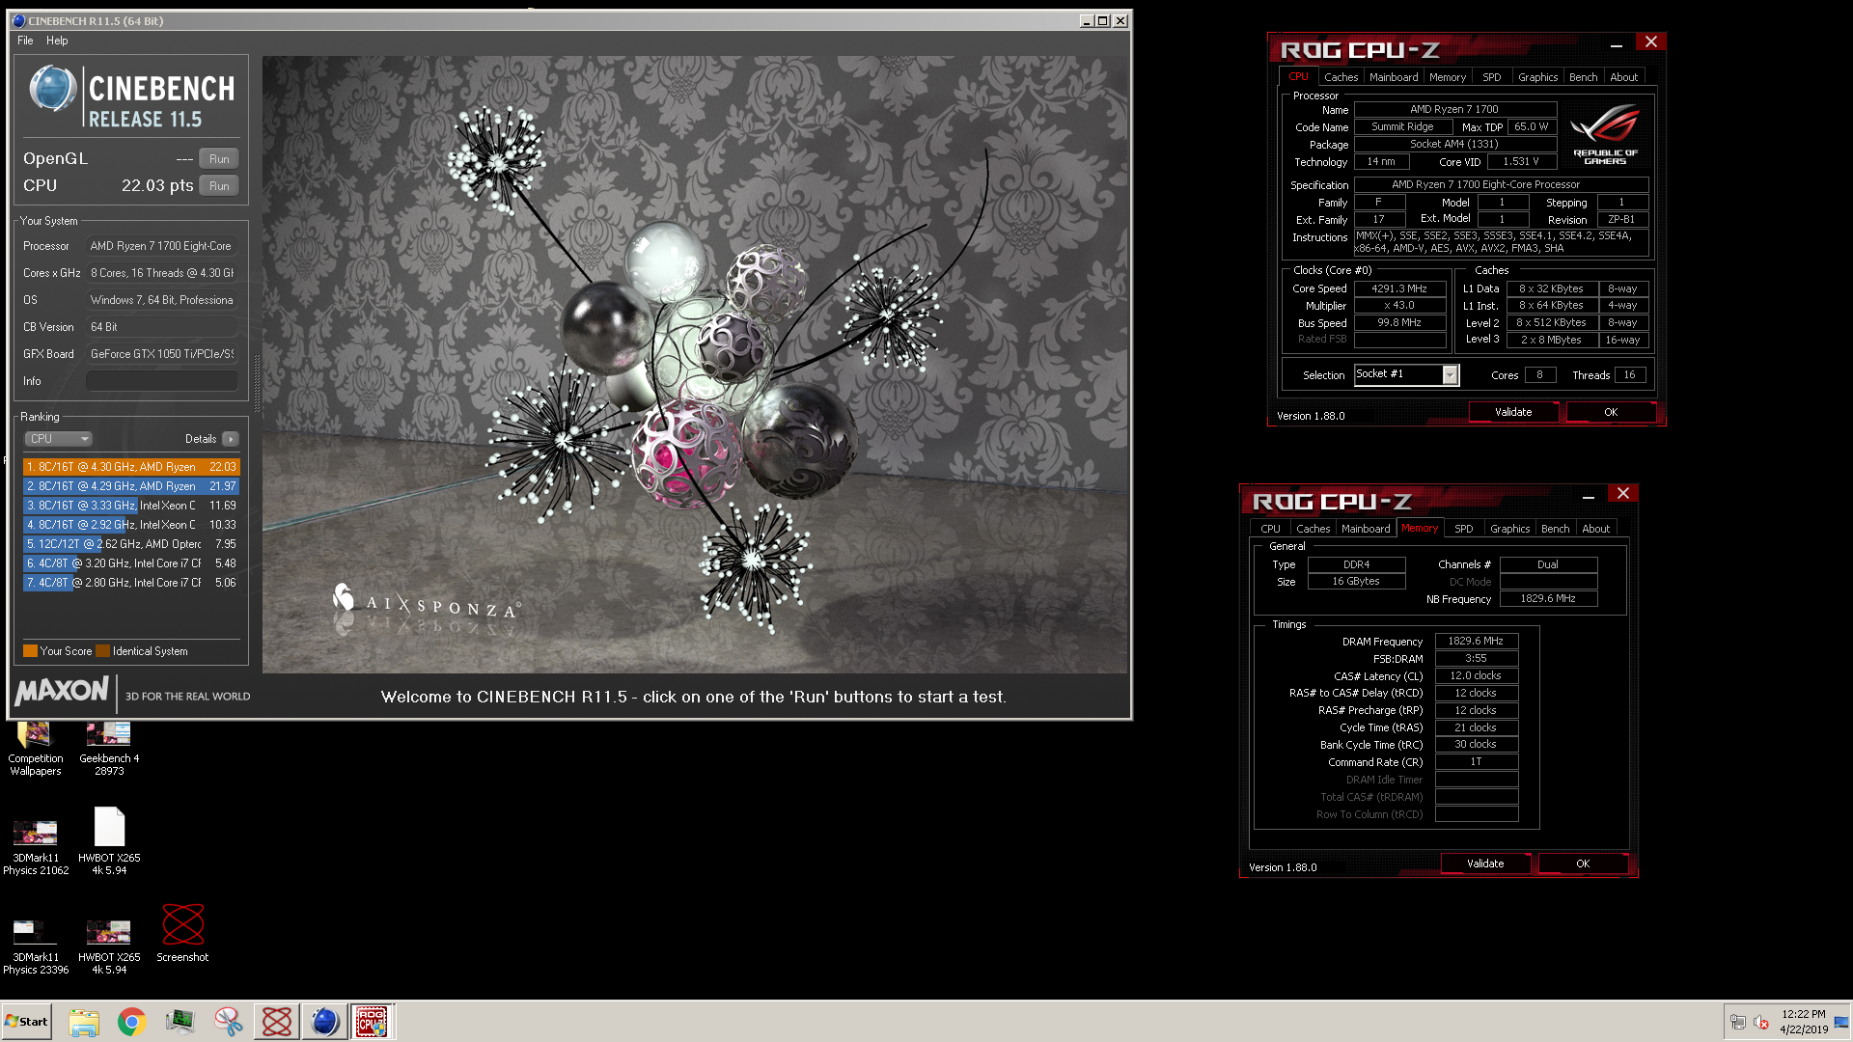Open the Screenshot desktop shortcut

[x=182, y=933]
